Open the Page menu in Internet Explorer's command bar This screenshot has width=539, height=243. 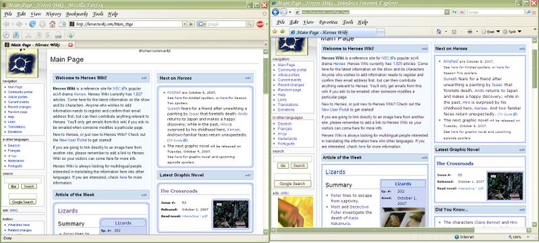490,32
